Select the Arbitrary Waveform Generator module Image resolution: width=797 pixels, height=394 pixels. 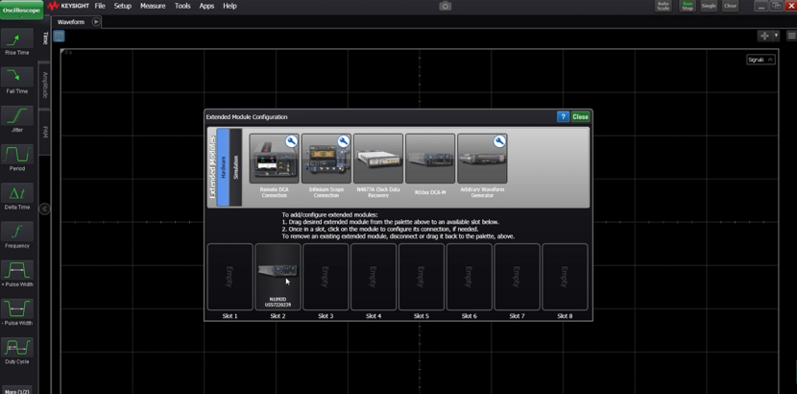[482, 159]
